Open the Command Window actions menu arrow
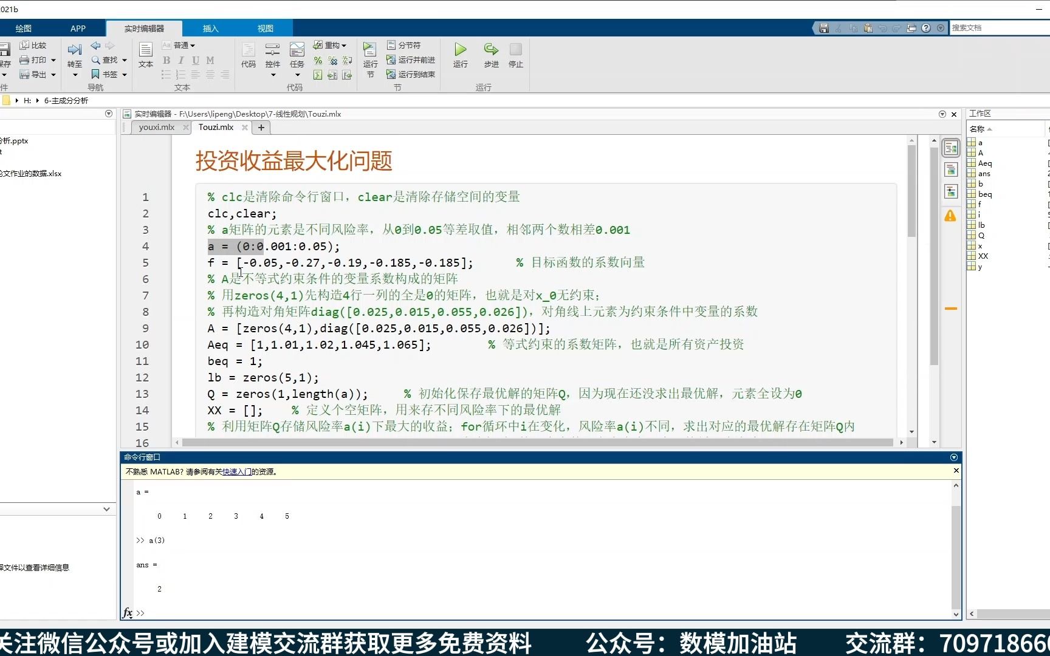The image size is (1050, 656). click(x=954, y=457)
